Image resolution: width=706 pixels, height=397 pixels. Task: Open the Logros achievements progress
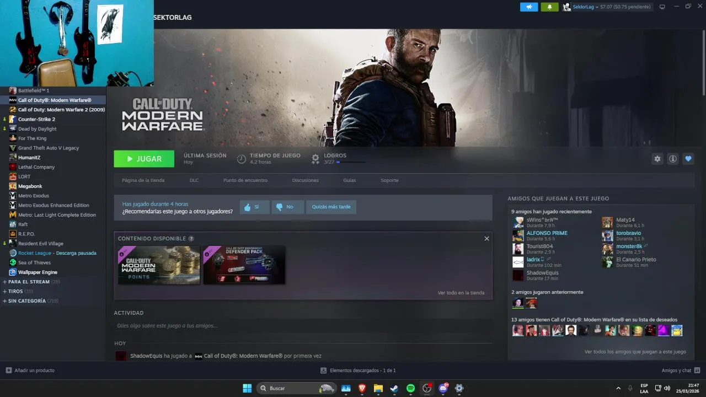tap(338, 159)
